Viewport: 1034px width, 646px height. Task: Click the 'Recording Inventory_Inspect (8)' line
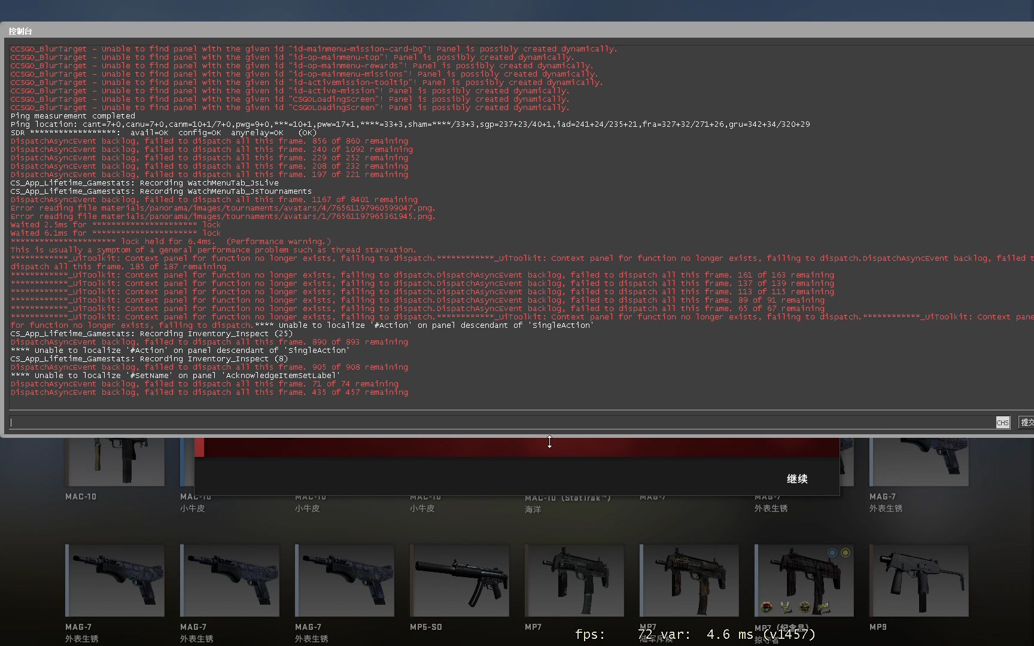pos(149,359)
